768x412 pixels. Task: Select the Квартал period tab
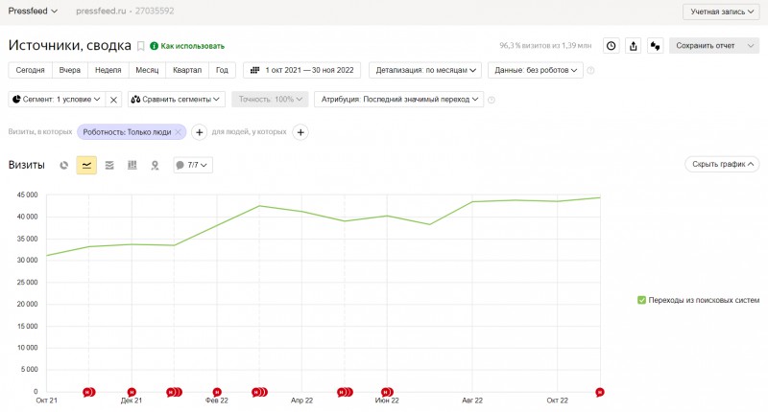[x=187, y=70]
